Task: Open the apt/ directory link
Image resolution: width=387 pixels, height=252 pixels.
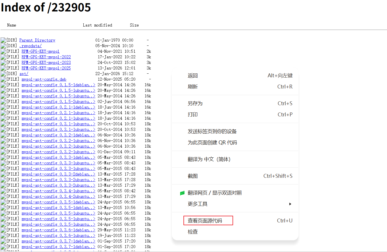Action: point(24,74)
